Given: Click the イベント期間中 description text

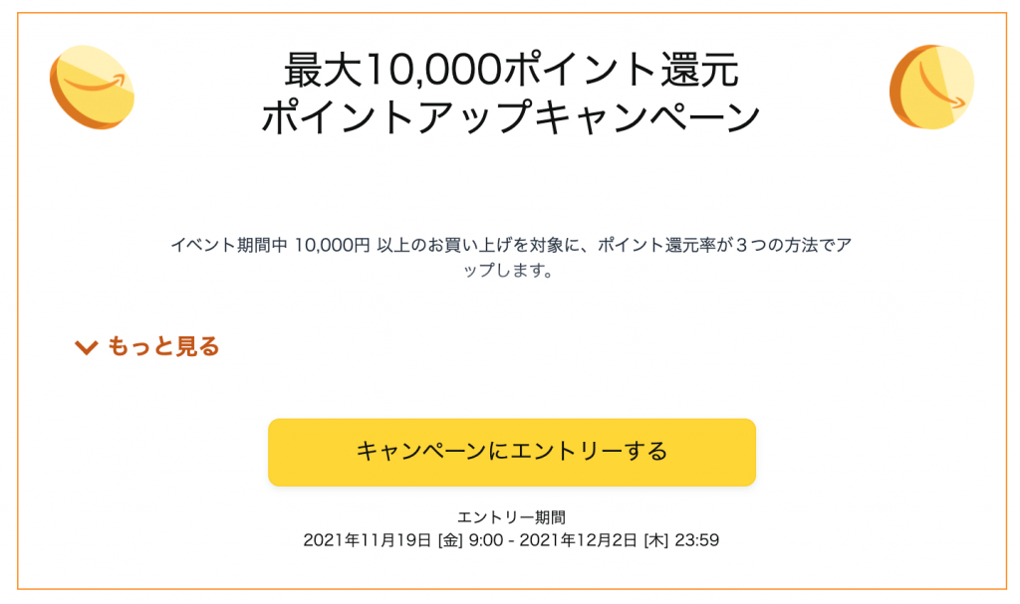Looking at the screenshot, I should 231,245.
